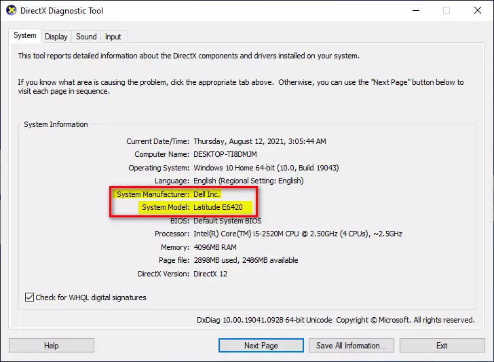Screen dimensions: 494x362
Task: Go to Next Page
Action: point(261,346)
